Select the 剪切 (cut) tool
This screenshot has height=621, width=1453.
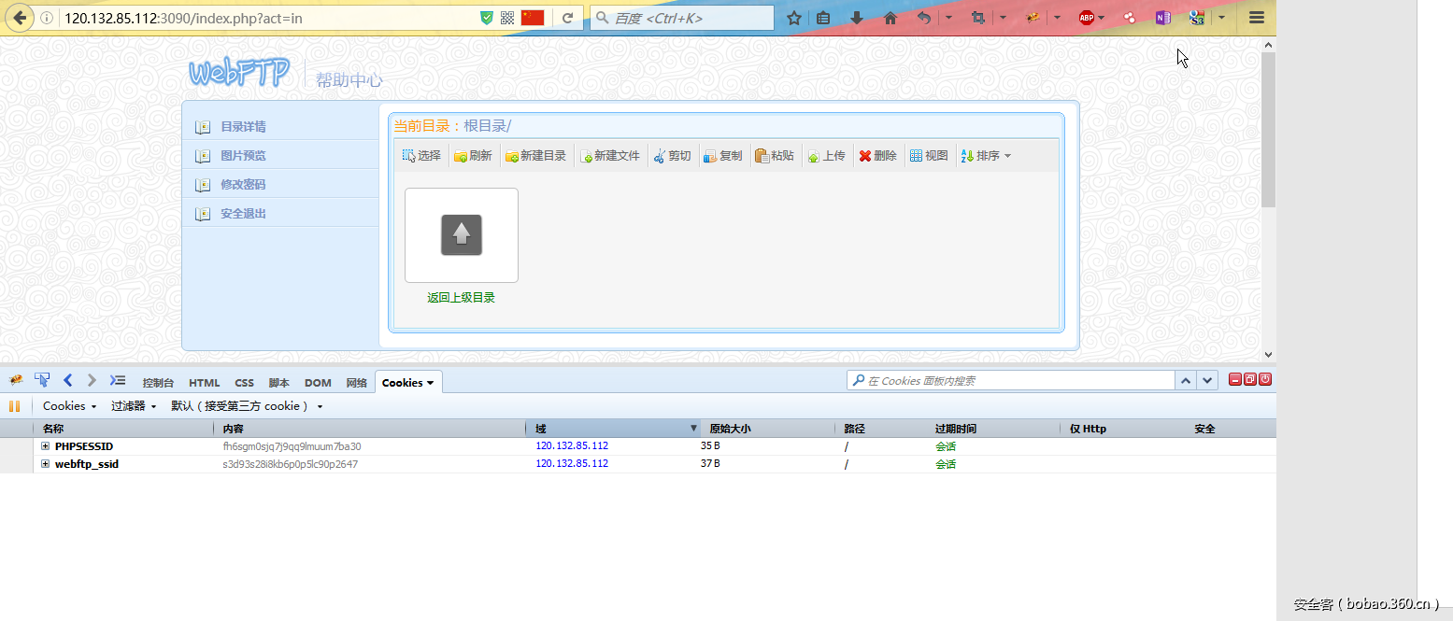tap(672, 155)
